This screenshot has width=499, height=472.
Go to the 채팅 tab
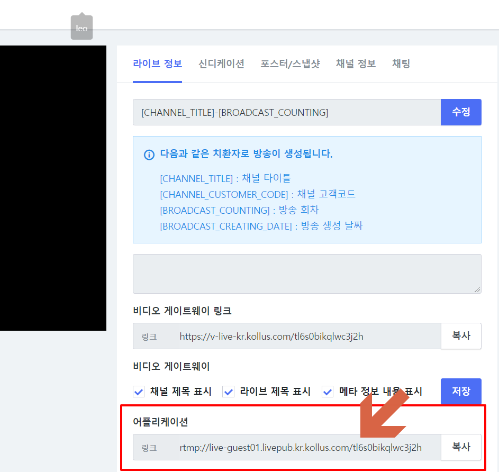click(x=401, y=64)
